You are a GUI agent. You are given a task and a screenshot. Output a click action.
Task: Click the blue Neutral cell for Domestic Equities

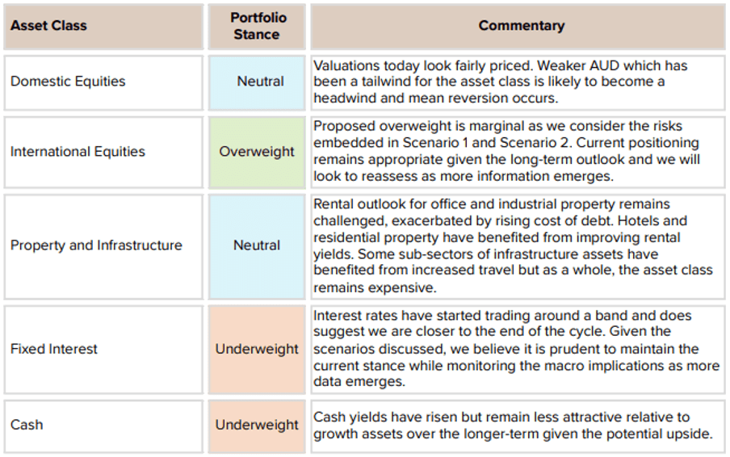(257, 83)
